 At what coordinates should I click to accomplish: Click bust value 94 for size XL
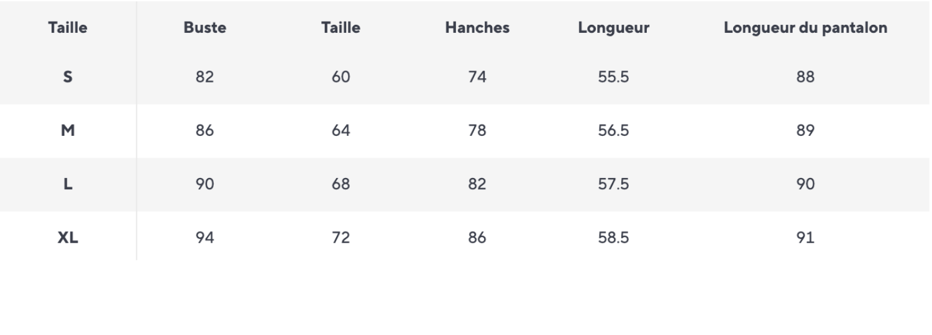click(x=204, y=238)
